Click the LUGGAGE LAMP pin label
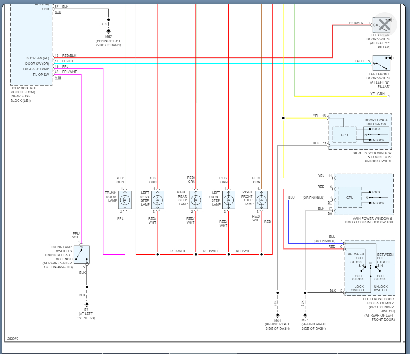The width and height of the screenshot is (410, 354). coord(36,69)
